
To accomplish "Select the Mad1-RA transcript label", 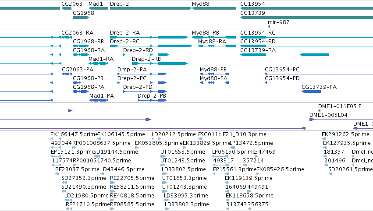I will tap(101, 59).
